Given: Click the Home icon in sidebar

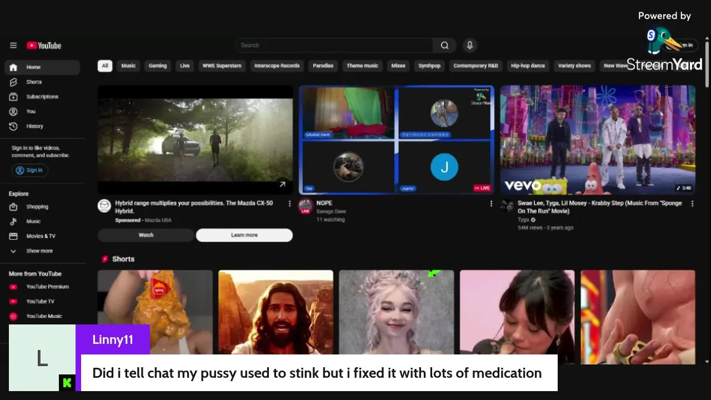Looking at the screenshot, I should click(13, 67).
